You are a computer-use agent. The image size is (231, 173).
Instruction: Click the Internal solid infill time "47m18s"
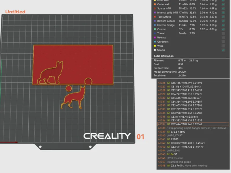(x=183, y=13)
